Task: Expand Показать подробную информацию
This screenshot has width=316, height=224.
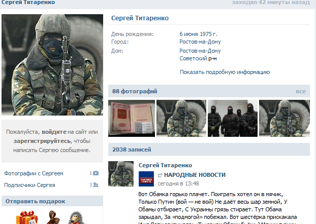Action: click(225, 72)
